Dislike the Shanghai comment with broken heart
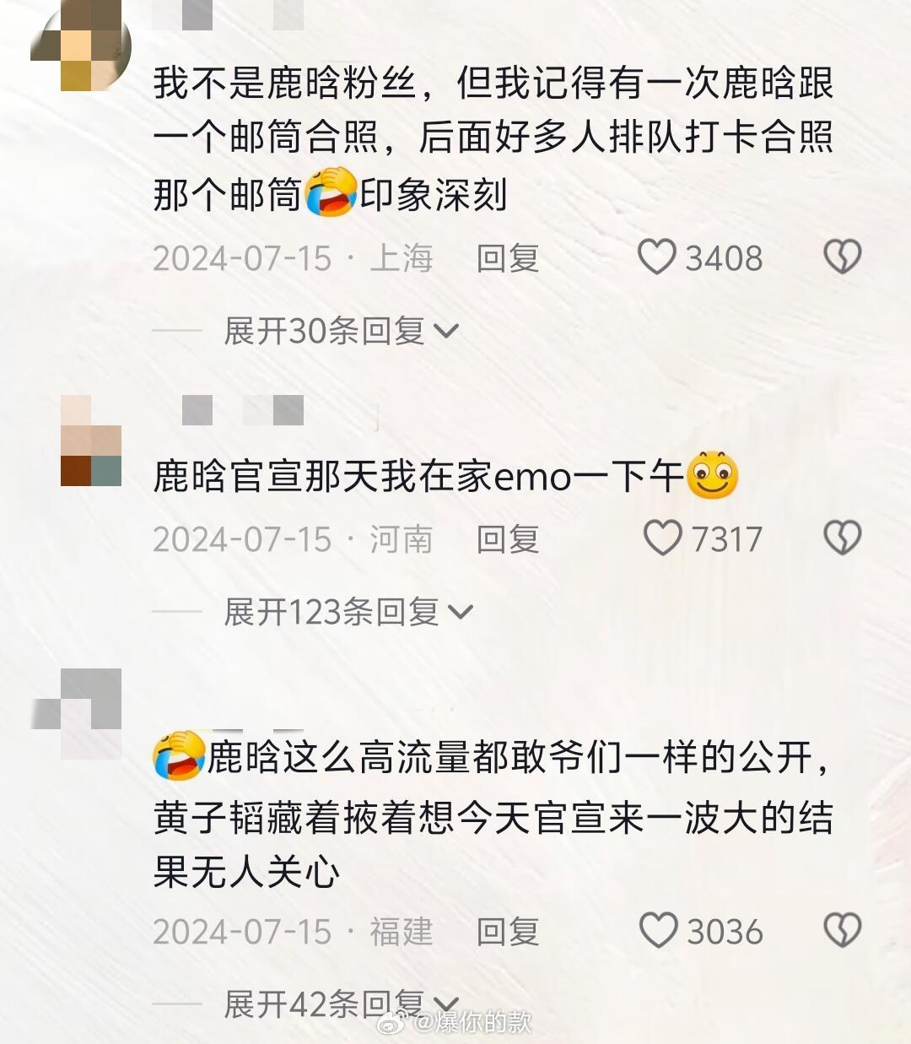Screen dimensions: 911x1044 click(842, 257)
